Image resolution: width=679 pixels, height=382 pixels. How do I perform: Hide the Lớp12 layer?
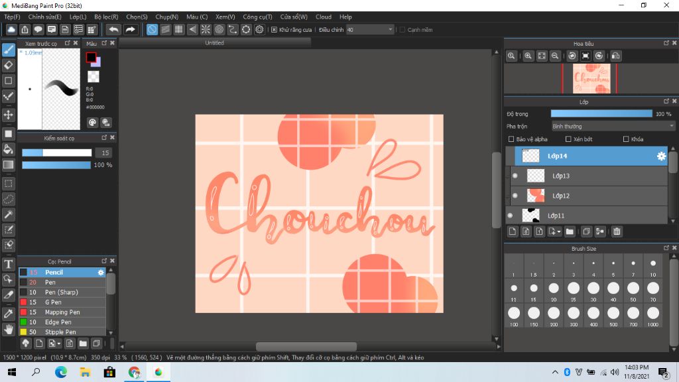pos(515,196)
